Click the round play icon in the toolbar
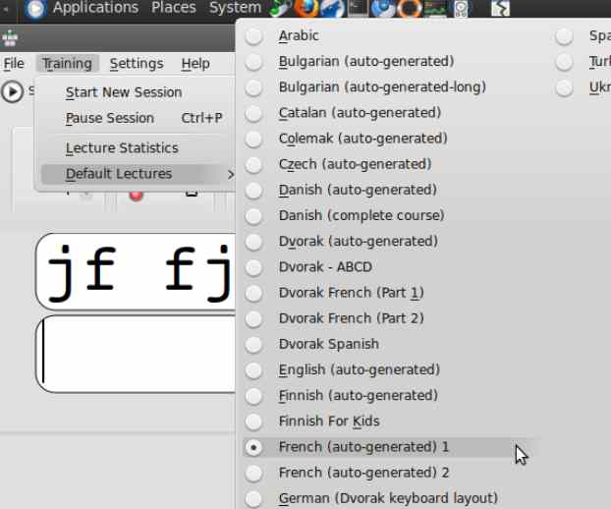 click(x=12, y=92)
